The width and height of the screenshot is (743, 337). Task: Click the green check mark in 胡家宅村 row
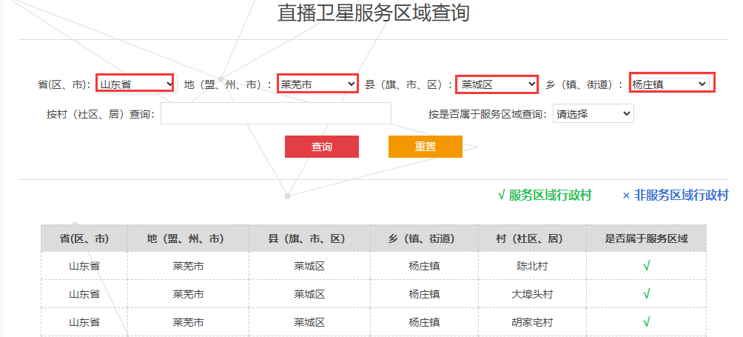tap(646, 323)
